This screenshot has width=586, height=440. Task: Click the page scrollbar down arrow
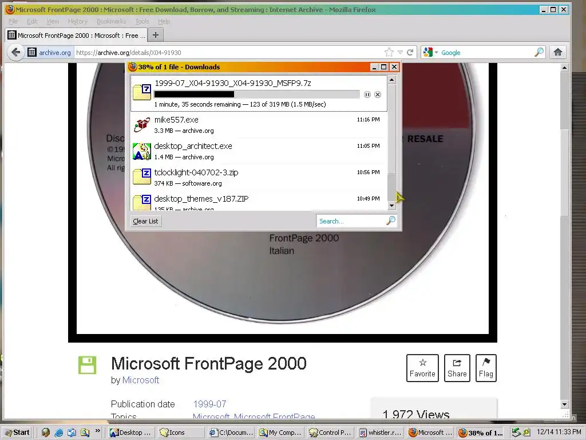point(564,404)
